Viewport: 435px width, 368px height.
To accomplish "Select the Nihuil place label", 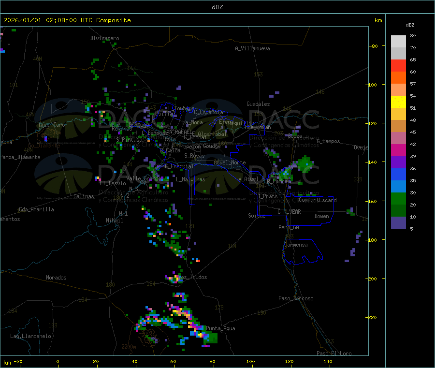I will [x=115, y=221].
